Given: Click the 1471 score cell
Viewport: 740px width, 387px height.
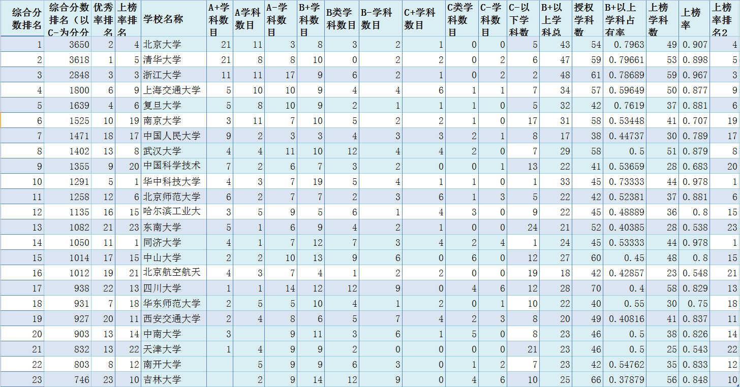Looking at the screenshot, I should 68,136.
